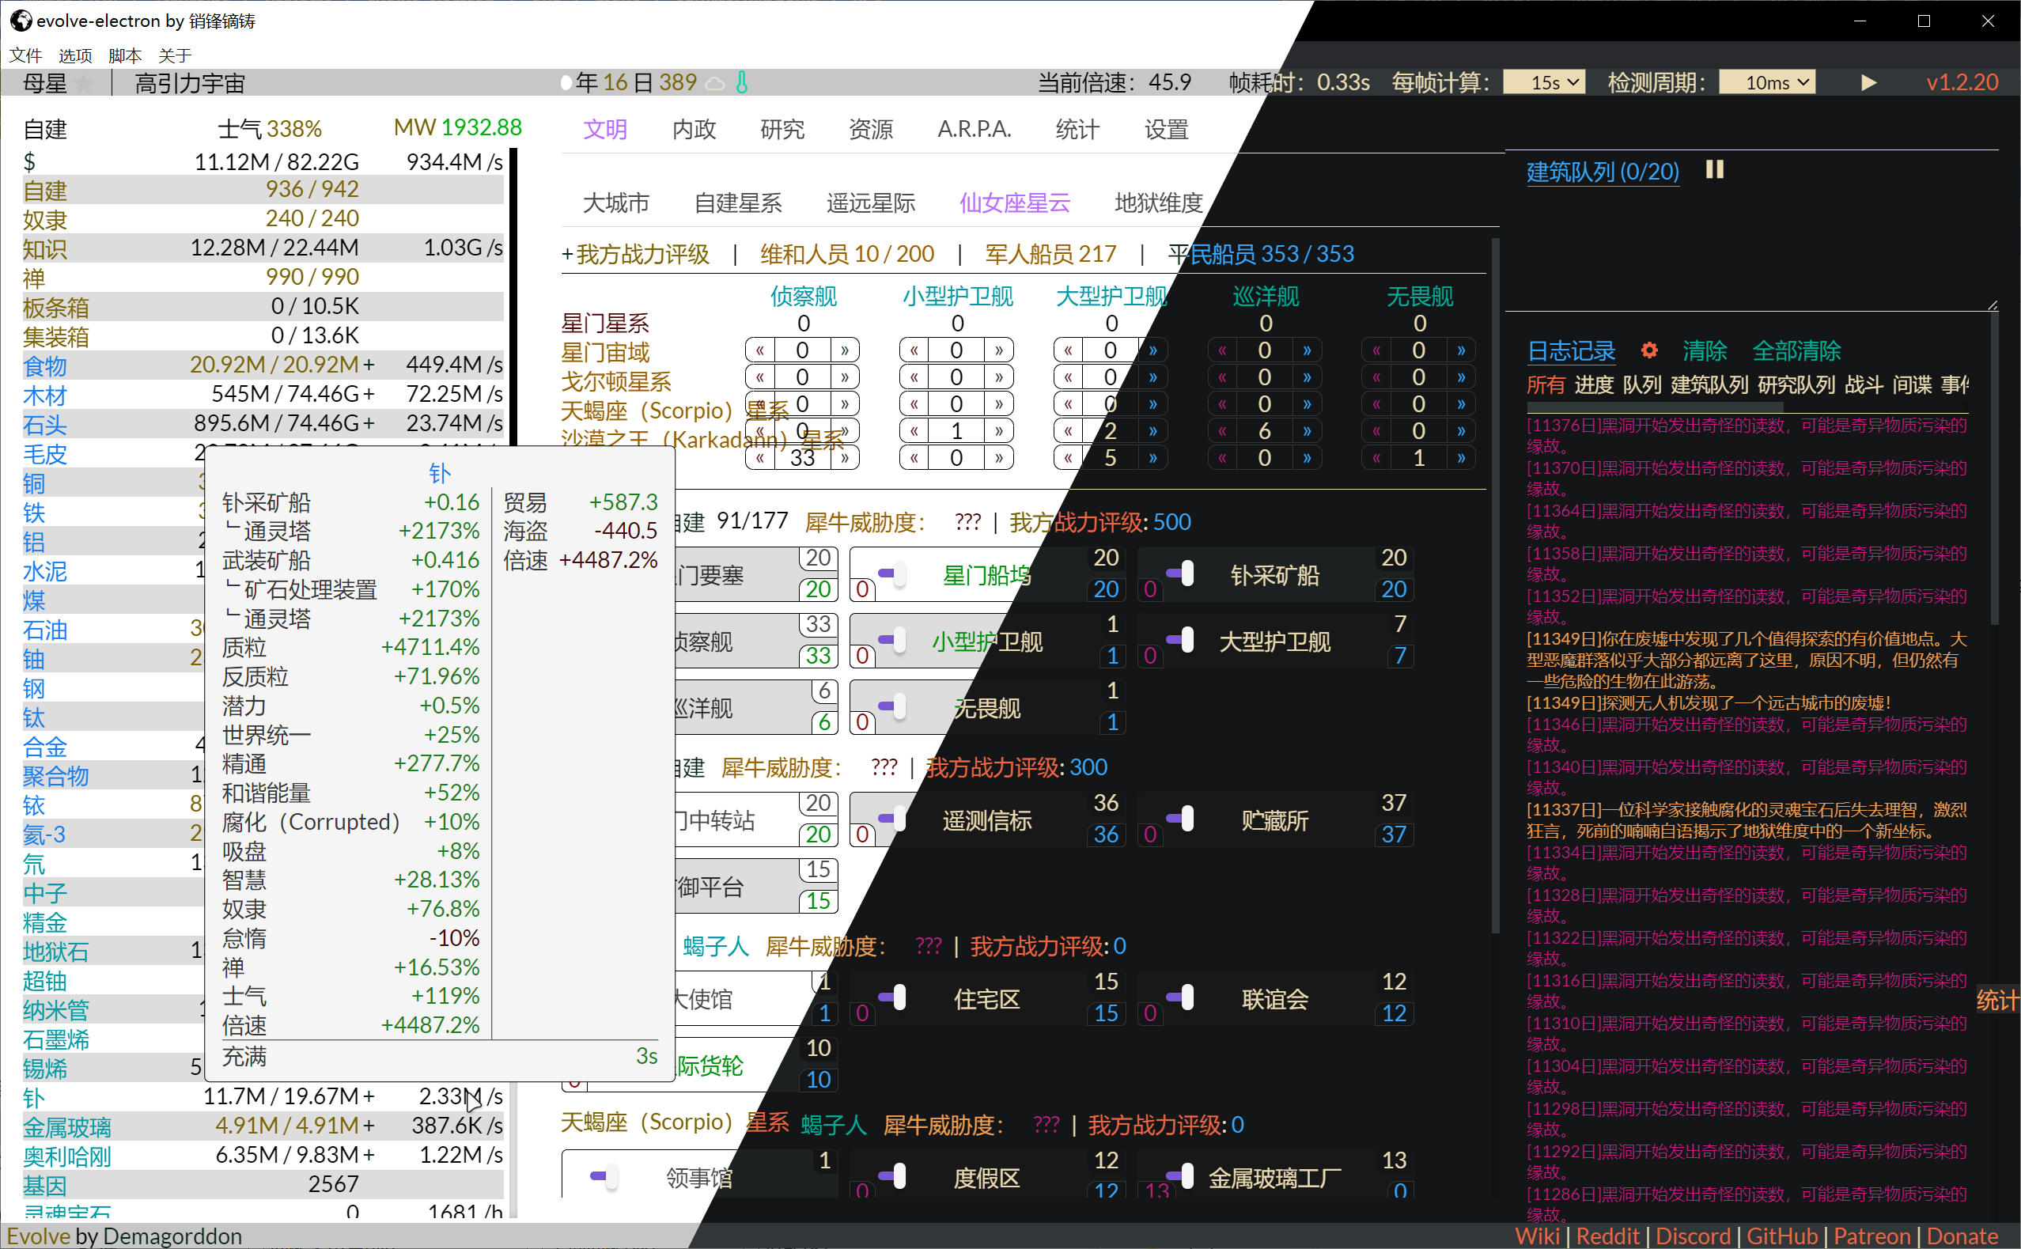The image size is (2021, 1249).
Task: Increase 巡洋舰 count for 星门宙域
Action: click(1307, 350)
